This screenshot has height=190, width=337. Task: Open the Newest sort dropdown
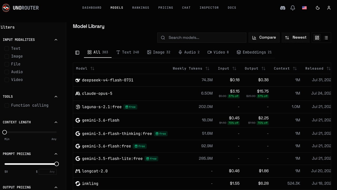tap(296, 38)
